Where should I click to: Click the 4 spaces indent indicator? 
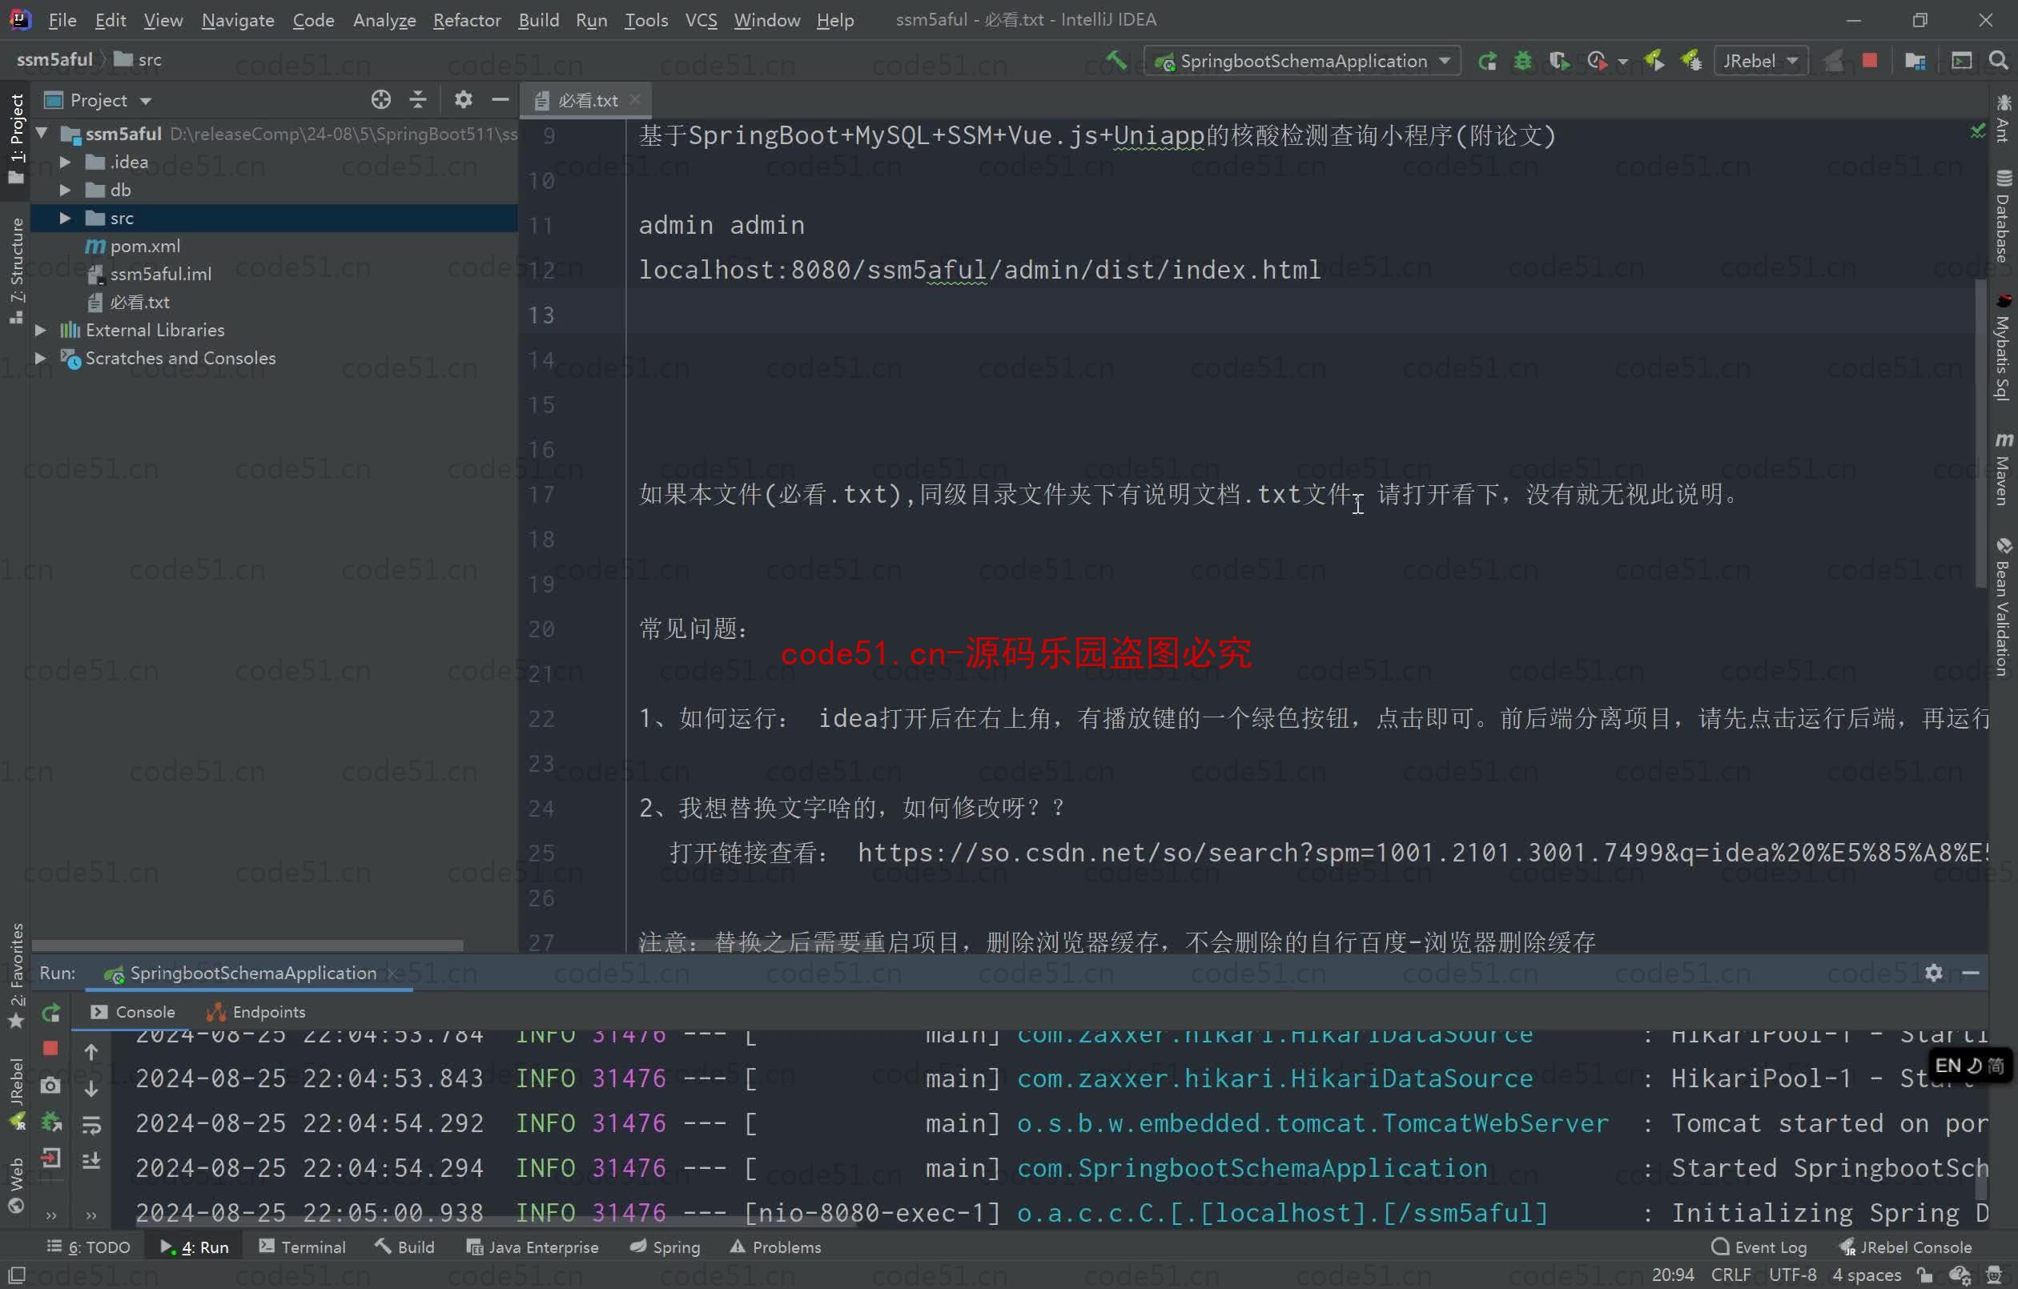point(1867,1275)
